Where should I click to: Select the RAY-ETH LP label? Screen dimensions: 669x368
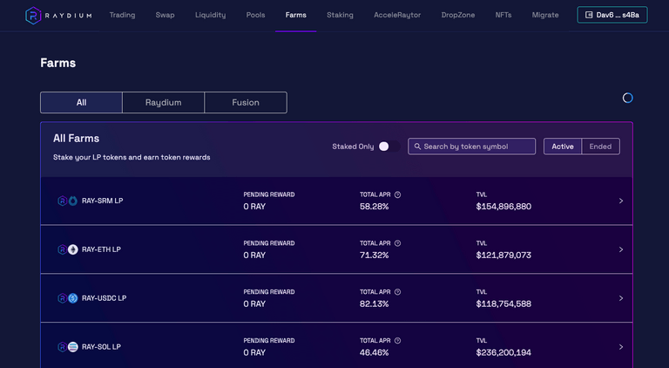tap(101, 249)
